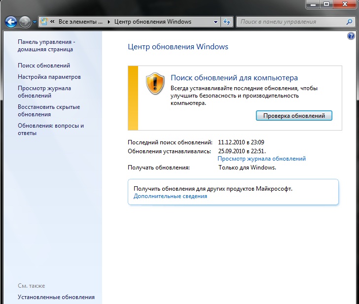Image resolution: width=359 pixels, height=304 pixels.
Task: Open 'Установленные обновления' link
Action: [x=56, y=297]
